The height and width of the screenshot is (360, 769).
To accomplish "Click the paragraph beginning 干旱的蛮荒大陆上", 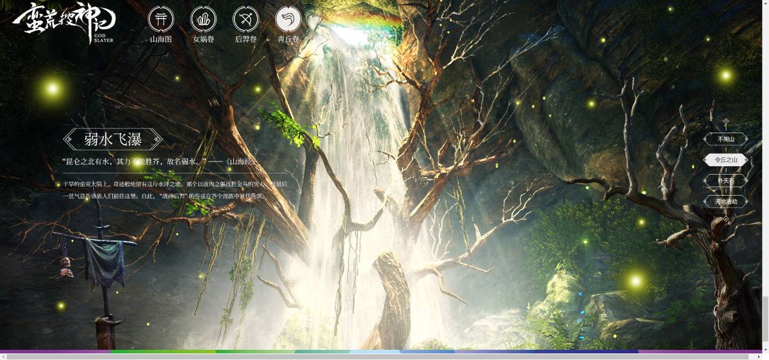I will pyautogui.click(x=175, y=190).
